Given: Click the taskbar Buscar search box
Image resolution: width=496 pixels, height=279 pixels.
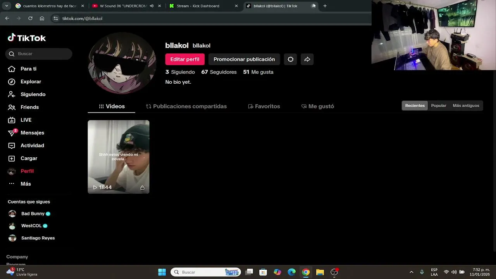Looking at the screenshot, I should pos(206,272).
